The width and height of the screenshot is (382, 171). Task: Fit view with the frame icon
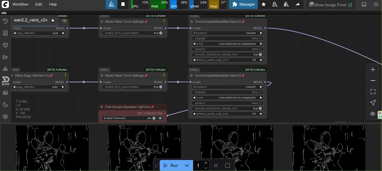[373, 92]
